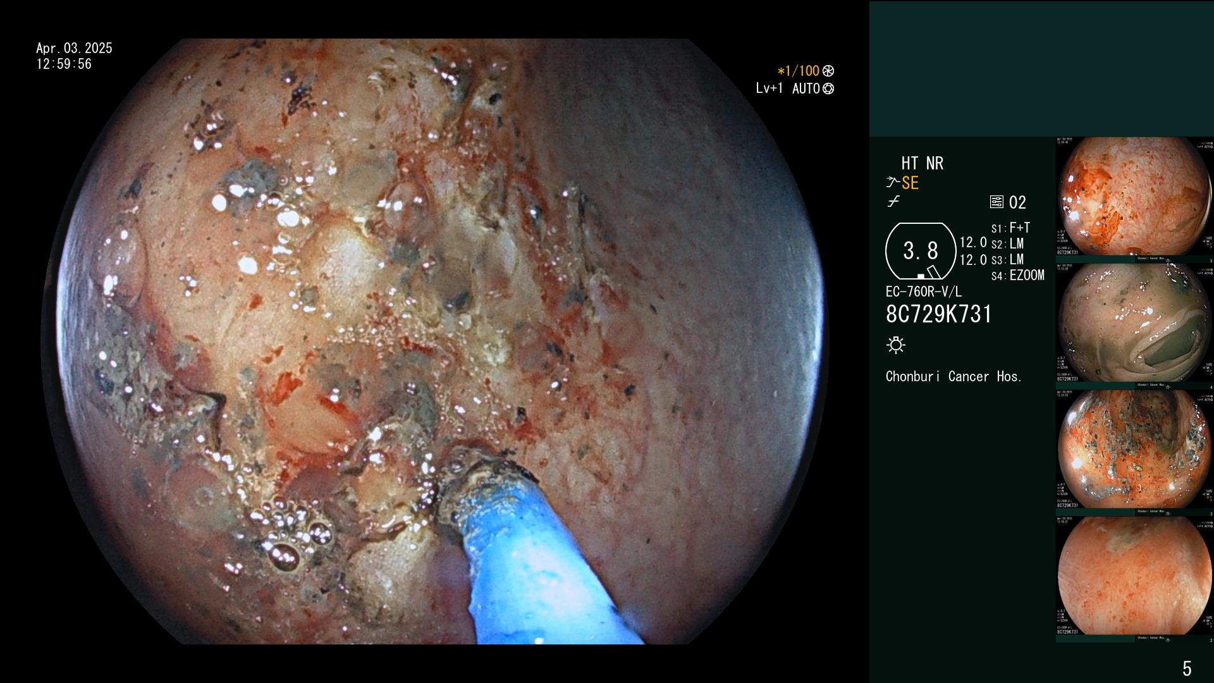
Task: Click the date text Apr.03.2025
Action: pyautogui.click(x=74, y=48)
